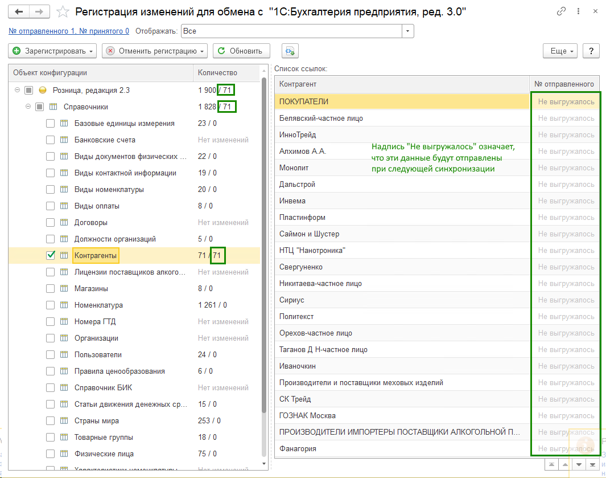Click the Объект конфигурации column header
The width and height of the screenshot is (606, 478).
click(101, 73)
